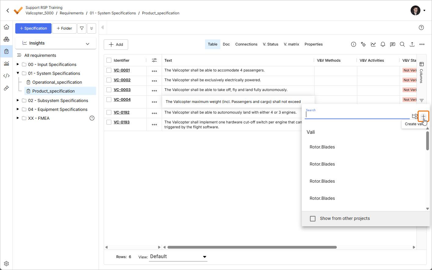Open the filter funnel next to Folder button
This screenshot has height=270, width=432.
point(81,28)
